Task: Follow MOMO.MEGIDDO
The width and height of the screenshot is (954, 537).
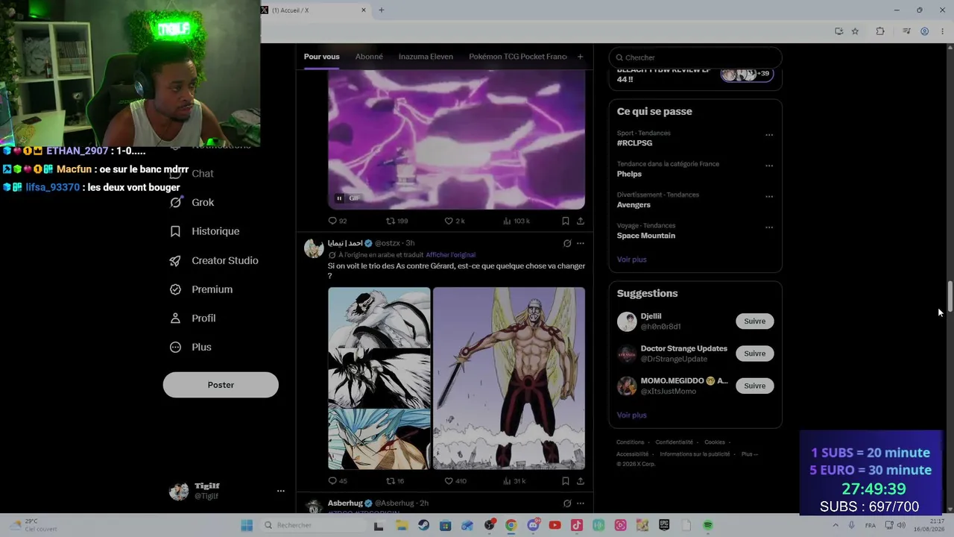Action: (x=754, y=386)
